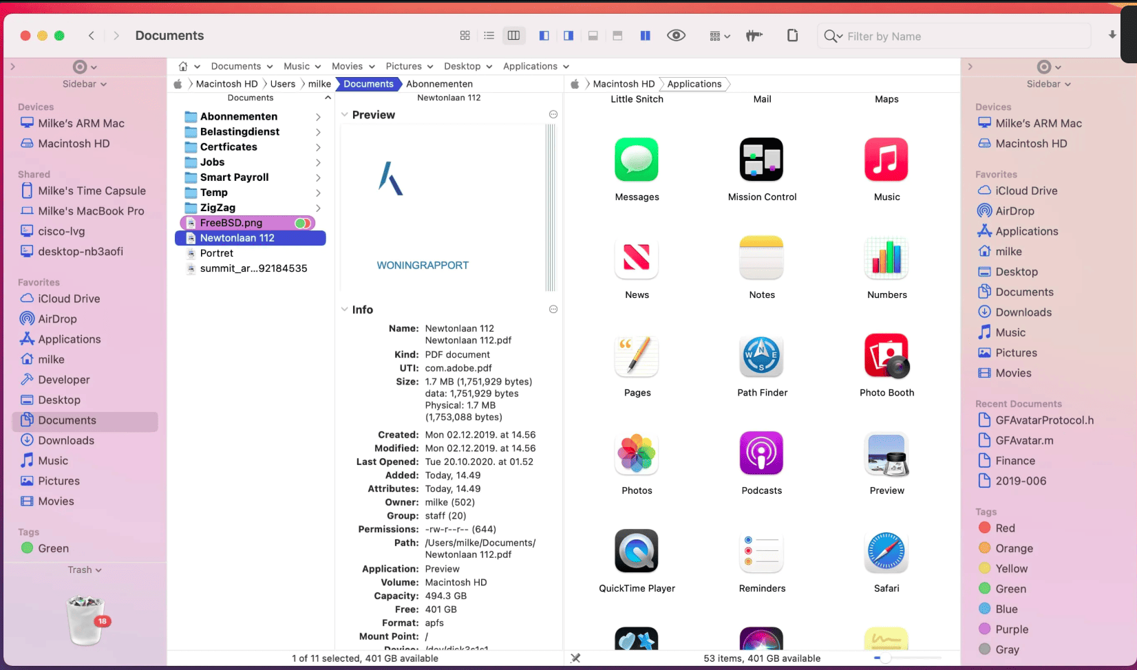This screenshot has width=1137, height=670.
Task: Click Applications crumb in right pane path
Action: [x=694, y=84]
